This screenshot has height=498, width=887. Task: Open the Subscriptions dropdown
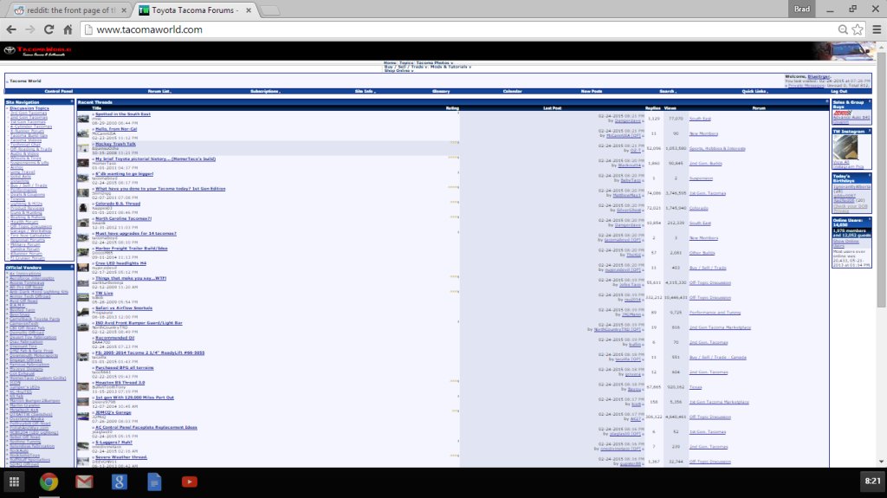[265, 91]
